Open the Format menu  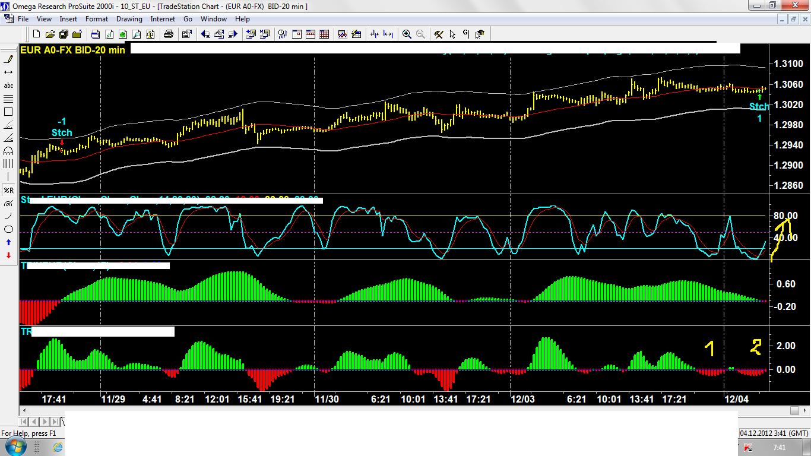97,19
